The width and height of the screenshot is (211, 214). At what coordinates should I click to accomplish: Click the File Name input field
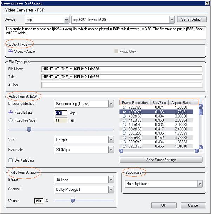122,69
